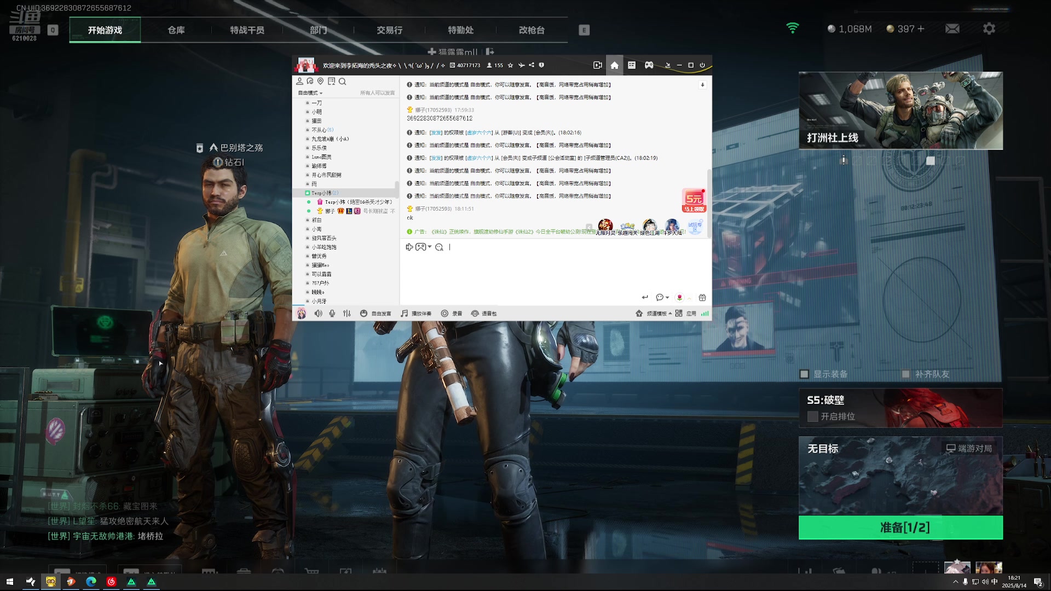Open the record (录音) button
The width and height of the screenshot is (1051, 591).
(452, 314)
